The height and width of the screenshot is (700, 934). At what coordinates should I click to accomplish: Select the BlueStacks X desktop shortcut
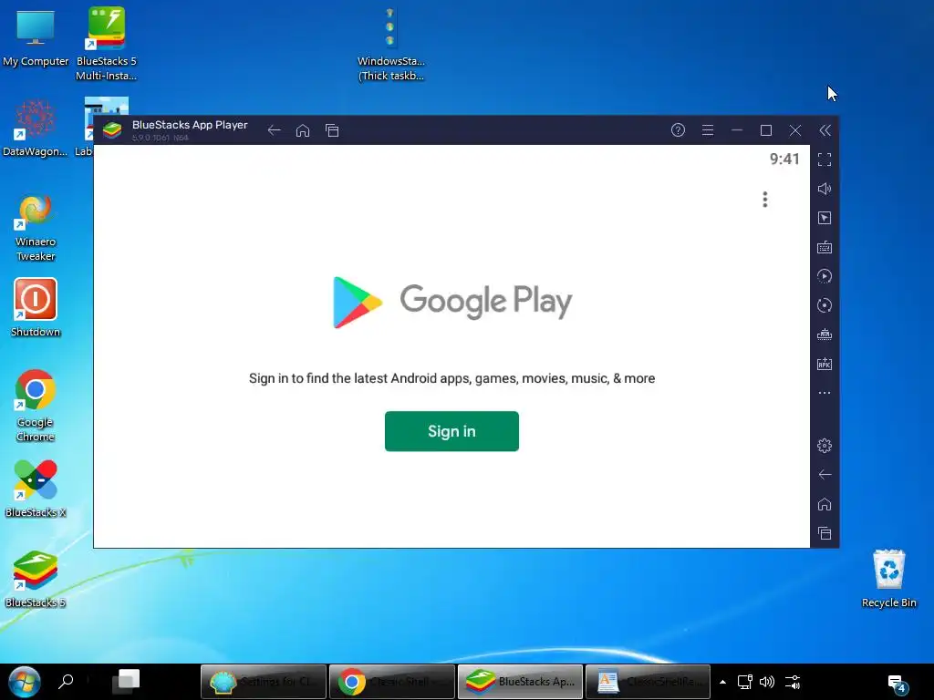click(x=36, y=489)
